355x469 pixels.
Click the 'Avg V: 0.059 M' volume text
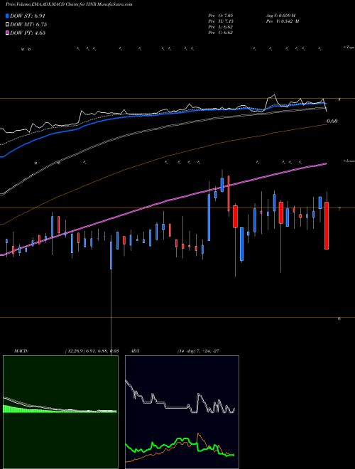[x=280, y=15]
